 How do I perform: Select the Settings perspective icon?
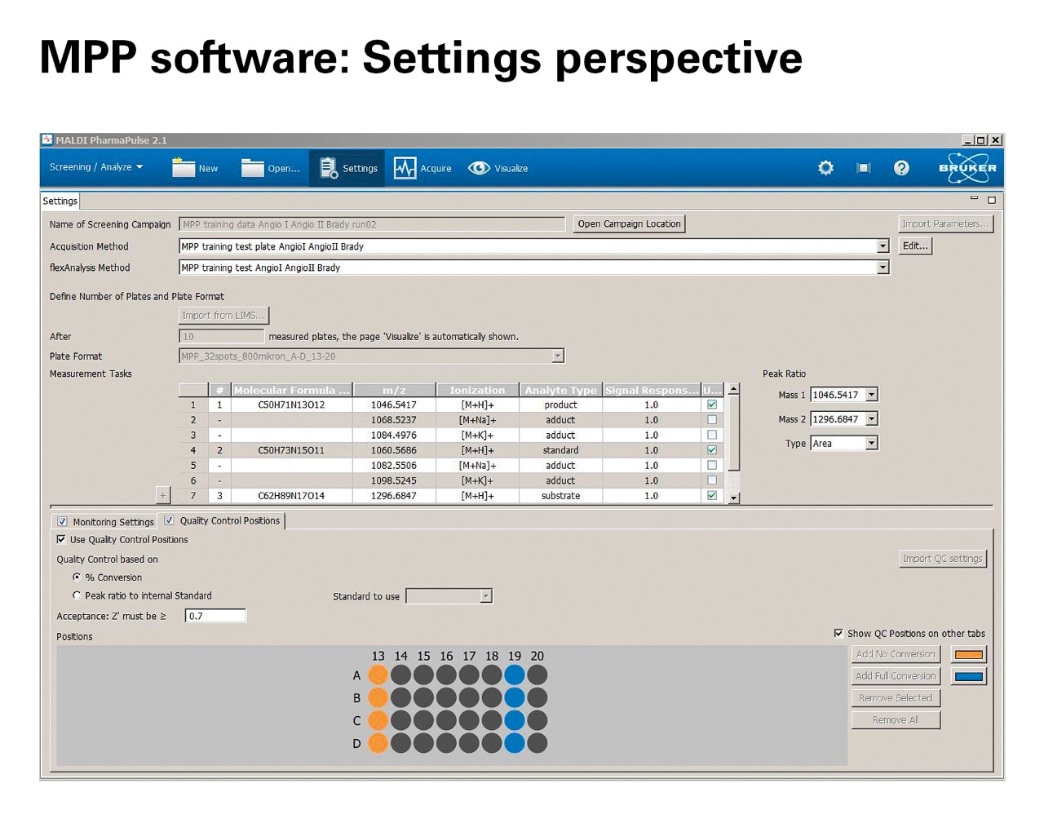coord(329,167)
